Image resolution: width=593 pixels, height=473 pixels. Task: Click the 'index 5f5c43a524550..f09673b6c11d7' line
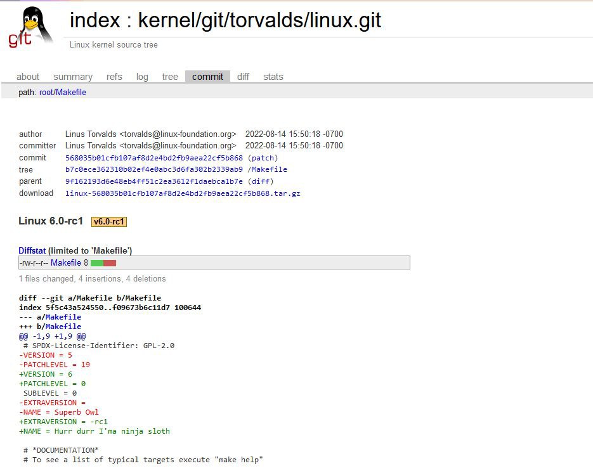click(110, 308)
